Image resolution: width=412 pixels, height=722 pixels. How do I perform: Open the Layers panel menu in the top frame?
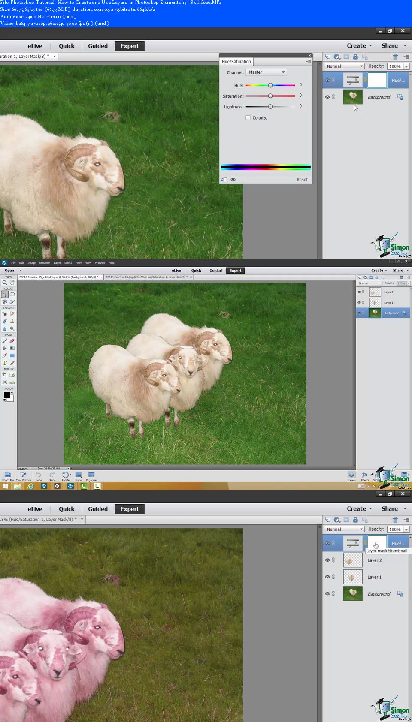406,57
